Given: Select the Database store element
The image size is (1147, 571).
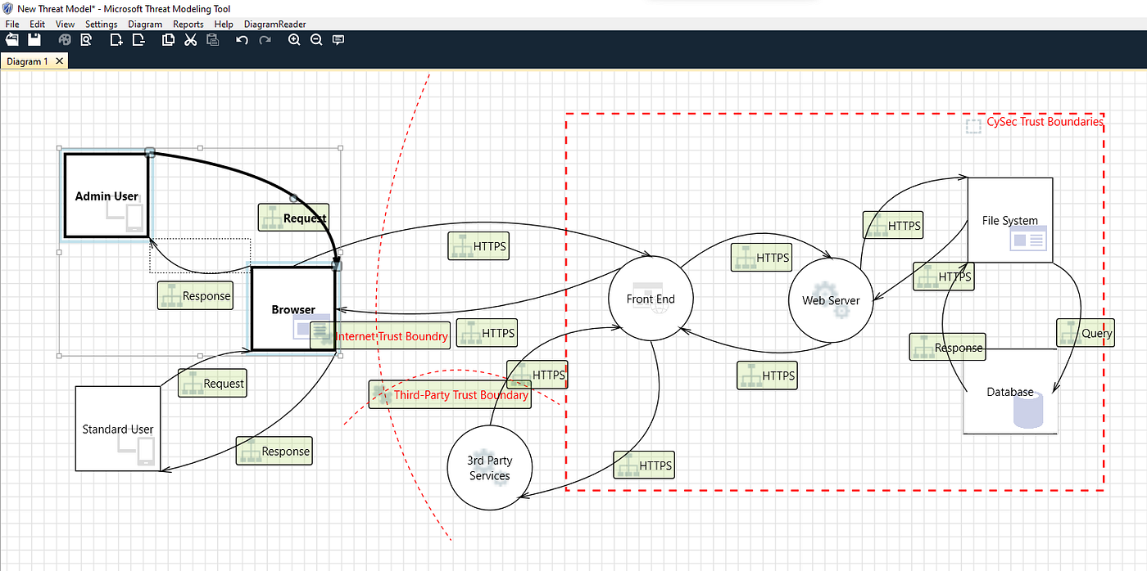Looking at the screenshot, I should point(1010,392).
